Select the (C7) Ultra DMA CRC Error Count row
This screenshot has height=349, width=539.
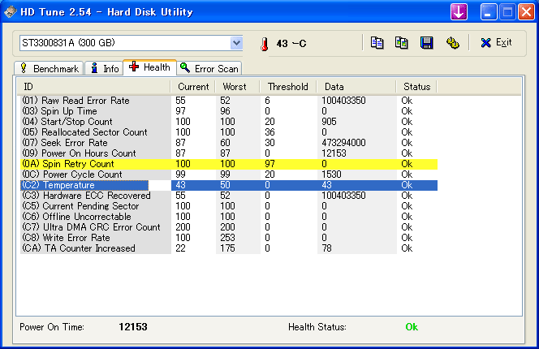229,227
